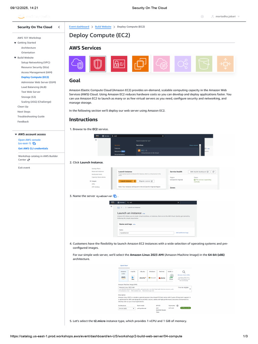Open AWS 101 Workshop in sidebar
This screenshot has height=344, width=258.
click(29, 38)
